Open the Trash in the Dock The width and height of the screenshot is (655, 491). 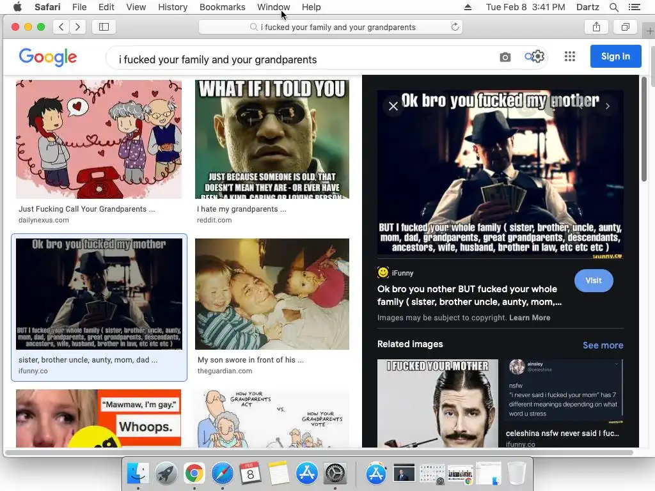click(516, 474)
